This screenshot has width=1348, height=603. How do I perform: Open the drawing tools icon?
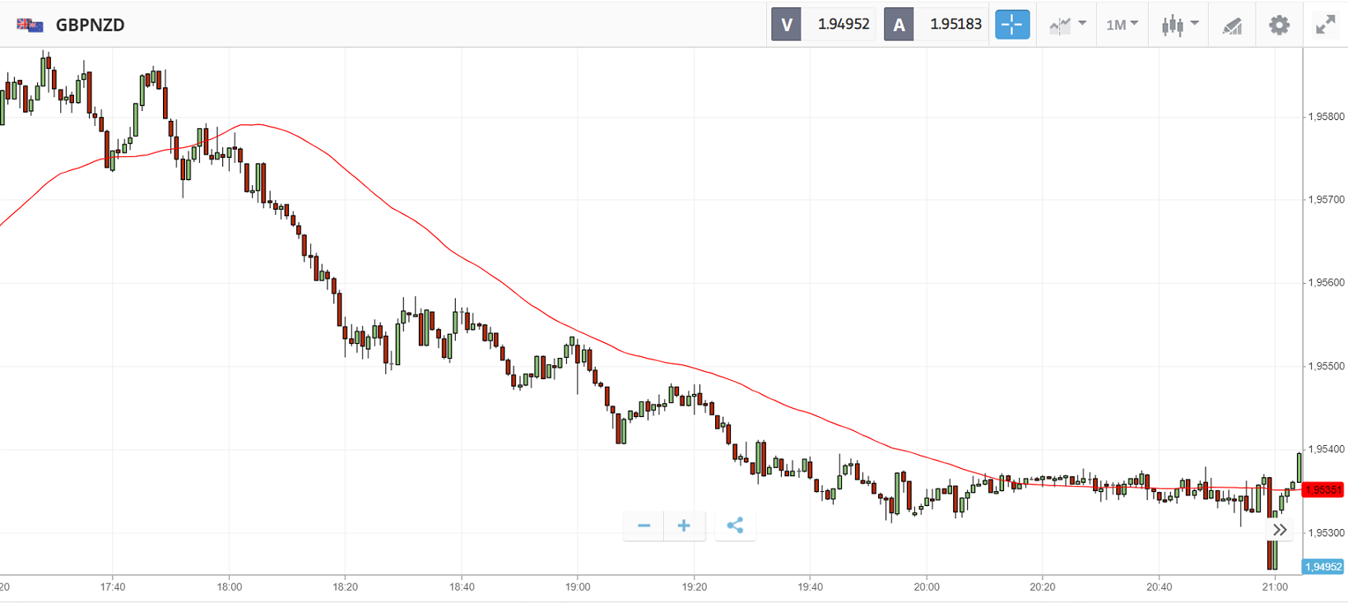pos(1232,26)
